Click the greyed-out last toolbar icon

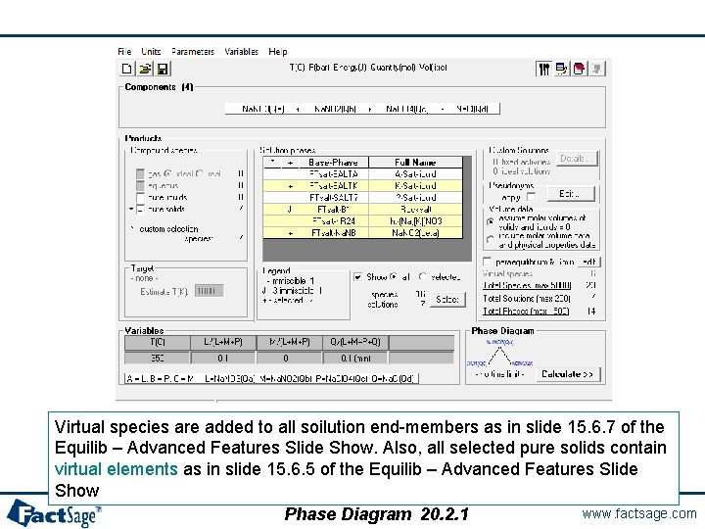(597, 69)
